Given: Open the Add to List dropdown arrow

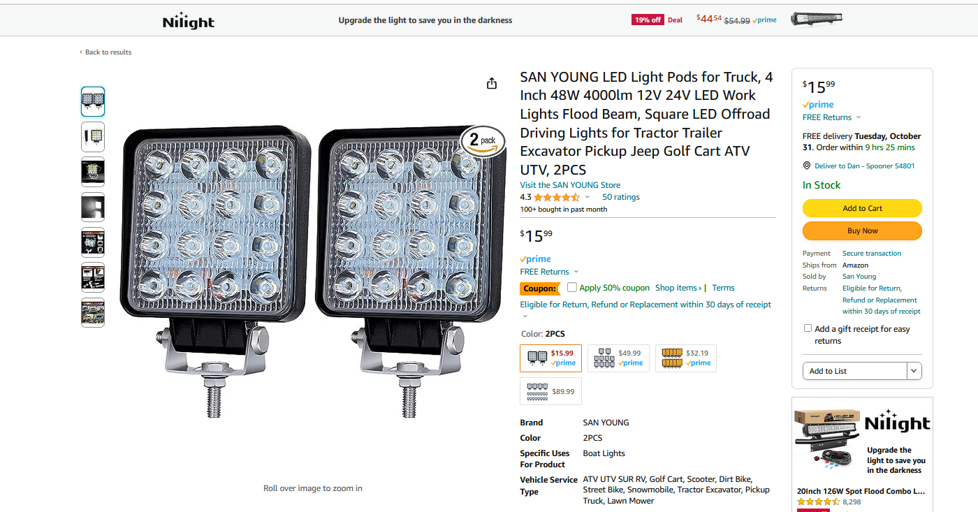Looking at the screenshot, I should [x=914, y=371].
